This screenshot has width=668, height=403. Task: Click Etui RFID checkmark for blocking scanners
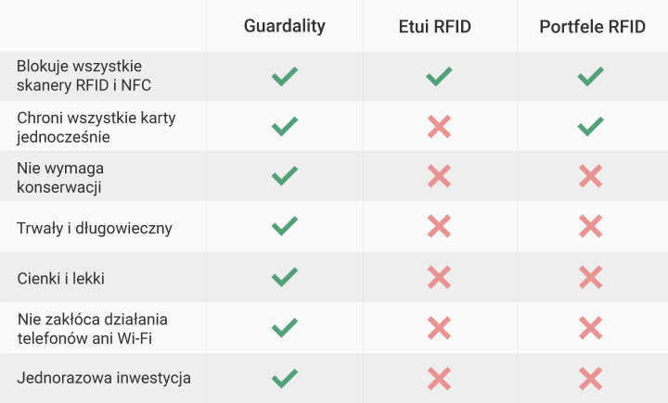(439, 76)
